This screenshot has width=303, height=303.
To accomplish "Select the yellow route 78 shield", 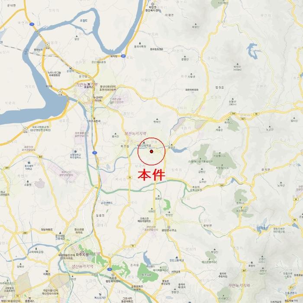I will pyautogui.click(x=129, y=177).
